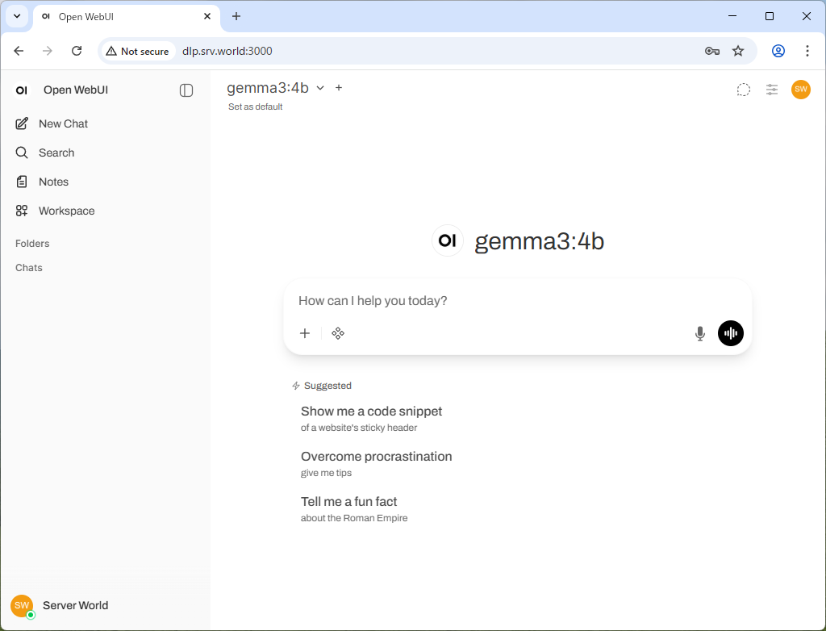Open user profile menu avatar top right

coord(800,90)
